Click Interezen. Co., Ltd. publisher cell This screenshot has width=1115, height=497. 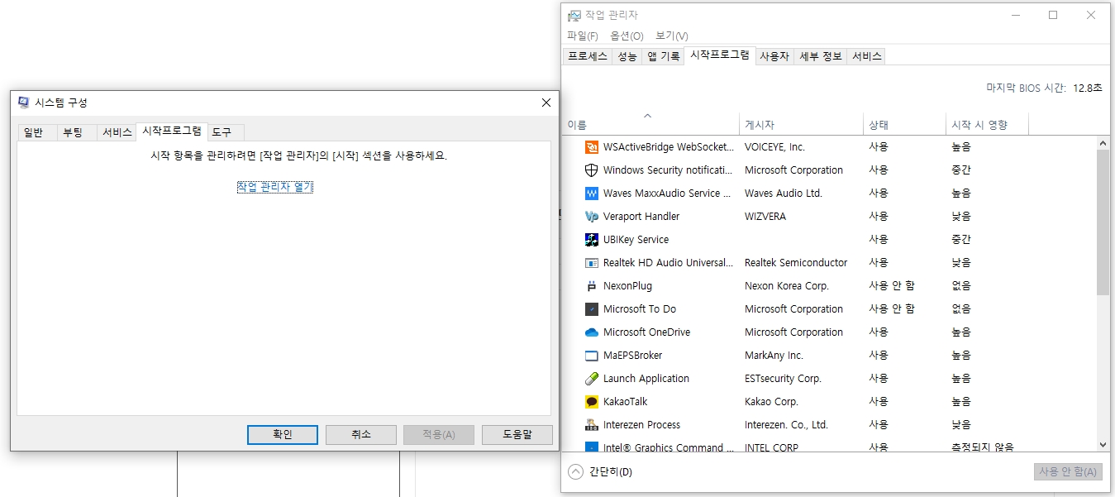click(x=786, y=425)
